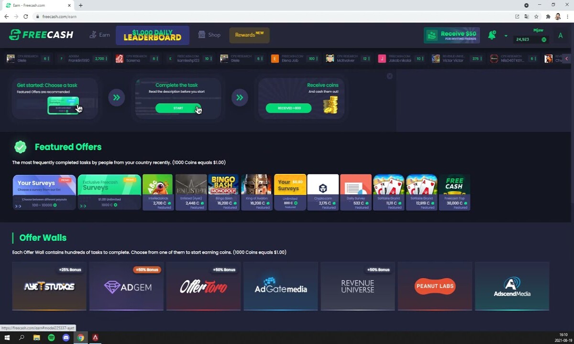Open the Rewards NEW tab
Viewport: 574px width, 344px height.
tap(249, 35)
